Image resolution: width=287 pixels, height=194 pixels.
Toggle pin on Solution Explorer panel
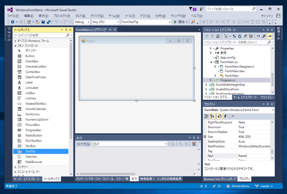pos(267,30)
